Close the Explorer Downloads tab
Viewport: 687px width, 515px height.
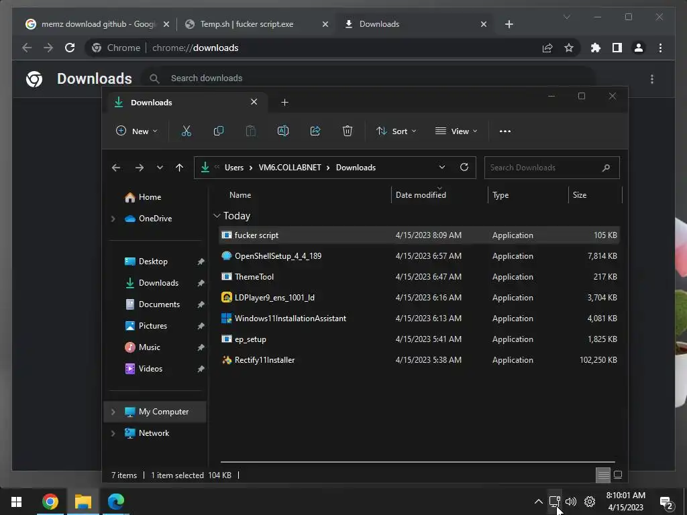(x=254, y=102)
